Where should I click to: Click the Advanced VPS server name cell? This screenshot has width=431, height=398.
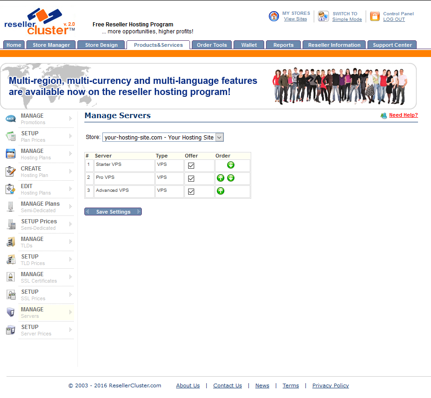(x=124, y=191)
